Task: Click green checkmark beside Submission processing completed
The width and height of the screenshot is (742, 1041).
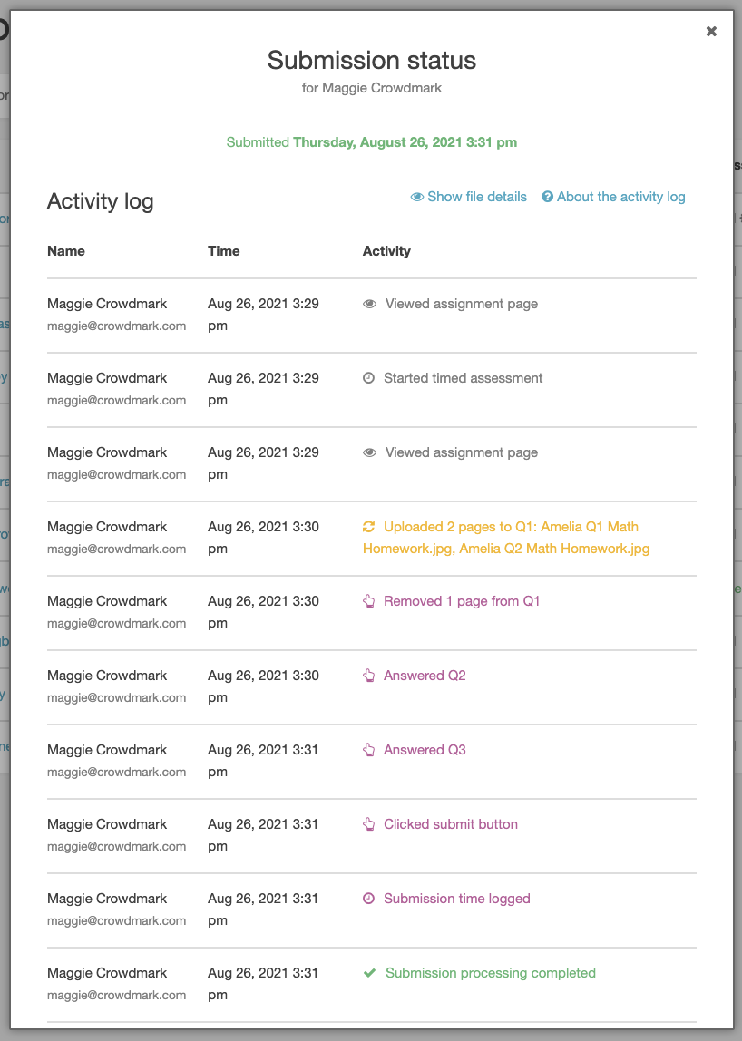Action: [369, 973]
